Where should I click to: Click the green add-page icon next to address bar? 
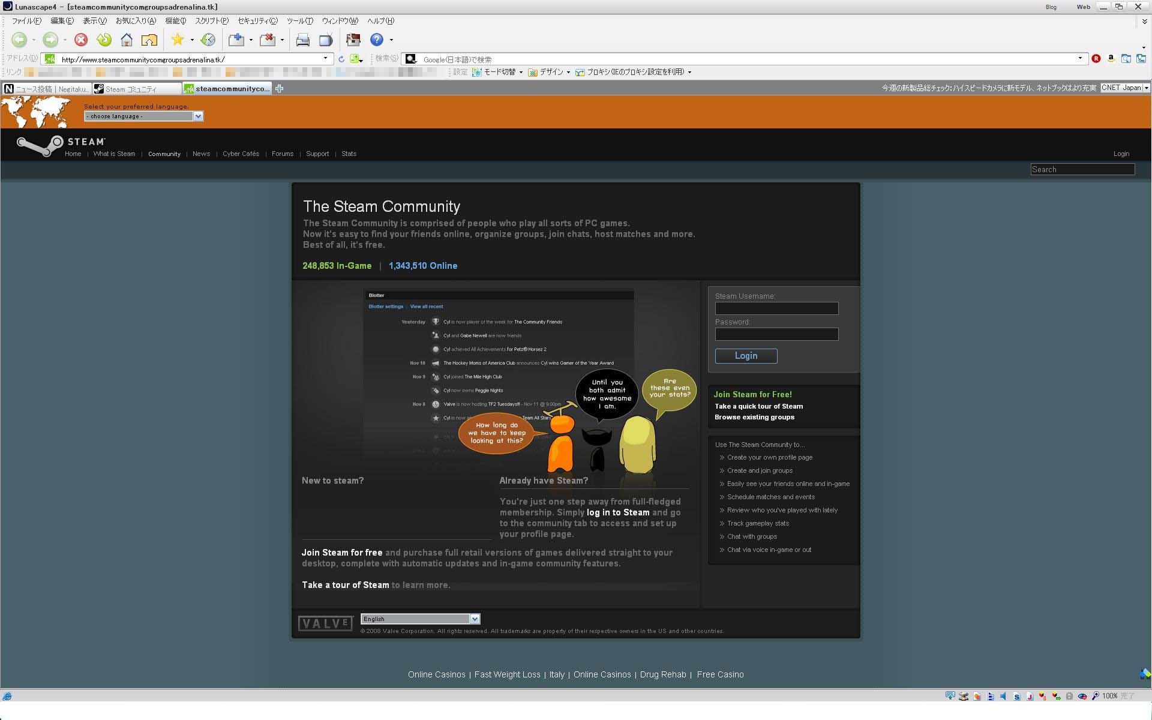pyautogui.click(x=355, y=59)
